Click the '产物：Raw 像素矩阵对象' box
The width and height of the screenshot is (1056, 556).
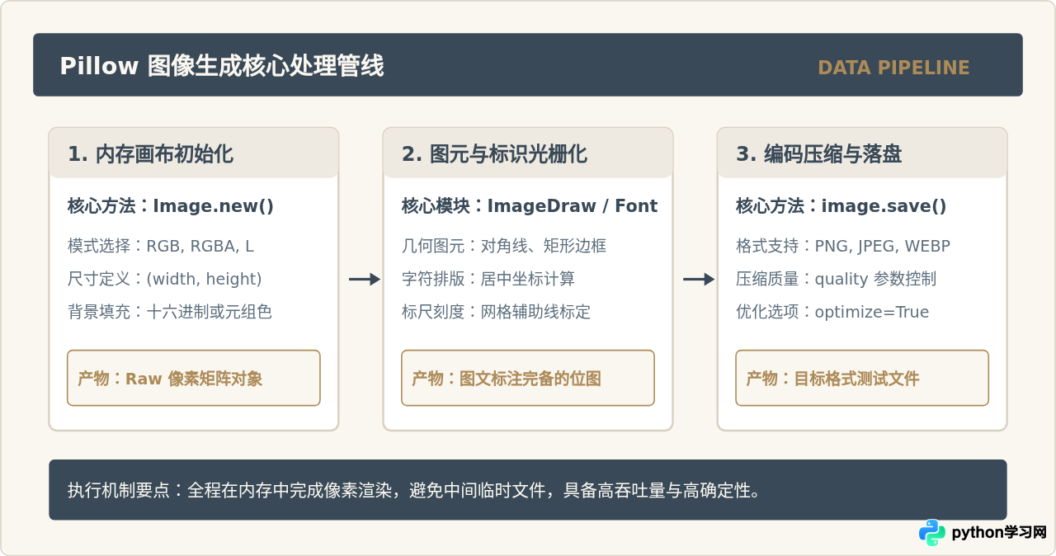point(194,378)
